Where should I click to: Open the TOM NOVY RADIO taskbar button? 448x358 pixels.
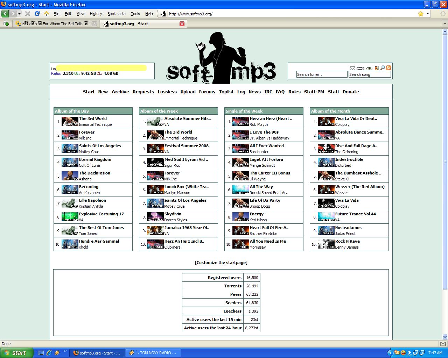point(153,353)
